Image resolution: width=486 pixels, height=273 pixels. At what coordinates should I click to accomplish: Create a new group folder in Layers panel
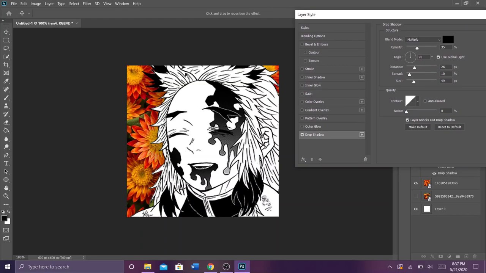458,256
